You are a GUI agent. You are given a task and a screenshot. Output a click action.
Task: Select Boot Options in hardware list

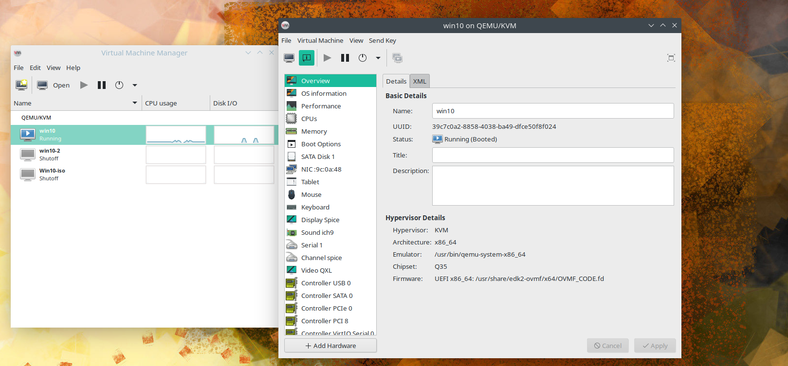click(x=330, y=144)
